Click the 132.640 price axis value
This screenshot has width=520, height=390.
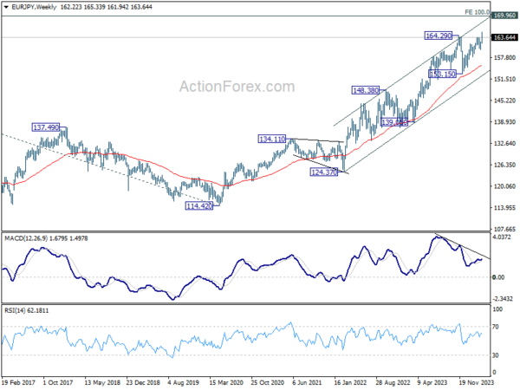[x=504, y=143]
